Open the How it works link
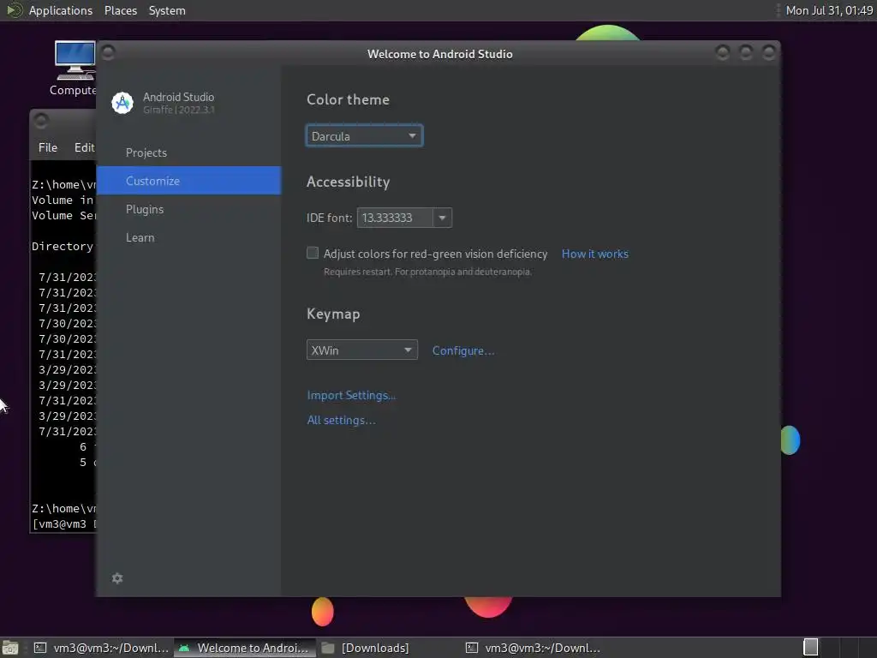 point(594,254)
